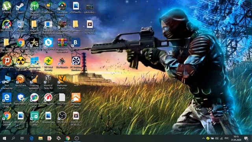Select the Google Chrome desktop shortcut
This screenshot has width=252, height=142.
pyautogui.click(x=7, y=116)
